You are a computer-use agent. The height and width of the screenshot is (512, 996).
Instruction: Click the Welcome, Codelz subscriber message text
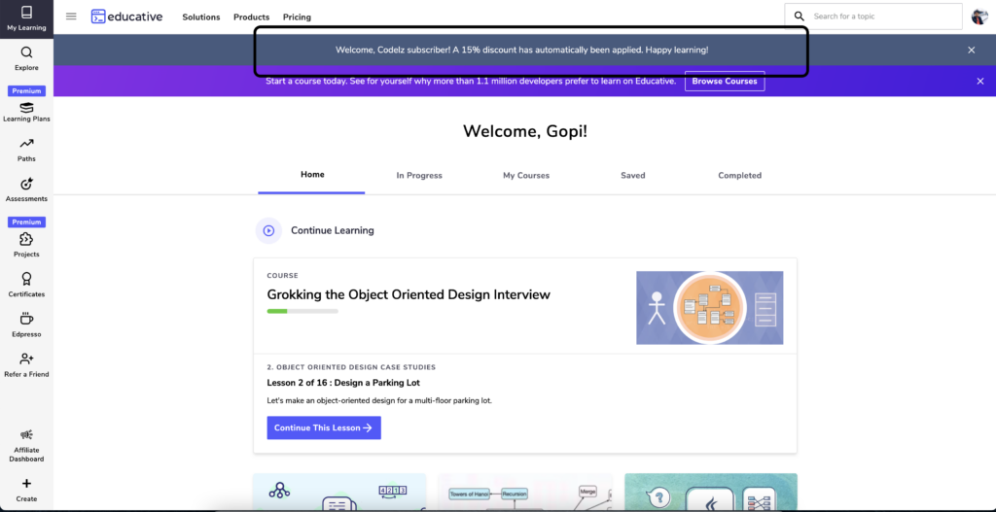(x=521, y=51)
